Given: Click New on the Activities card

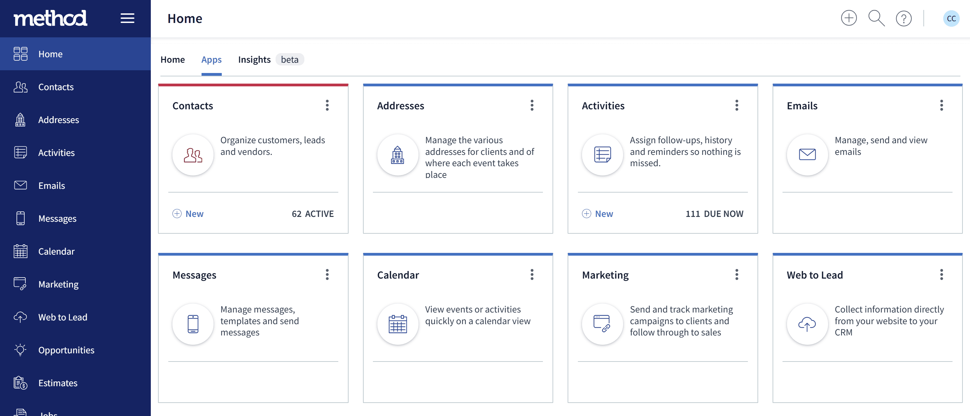Looking at the screenshot, I should (x=597, y=214).
